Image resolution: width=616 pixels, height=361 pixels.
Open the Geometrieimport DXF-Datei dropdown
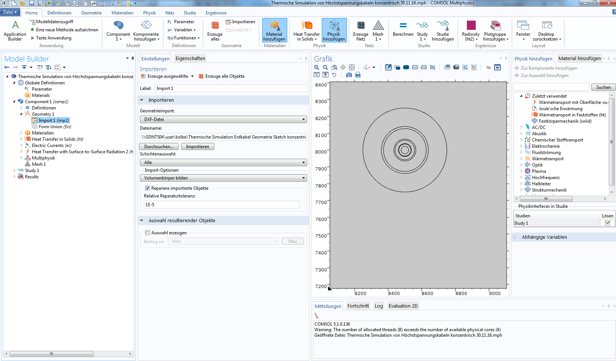coord(223,119)
